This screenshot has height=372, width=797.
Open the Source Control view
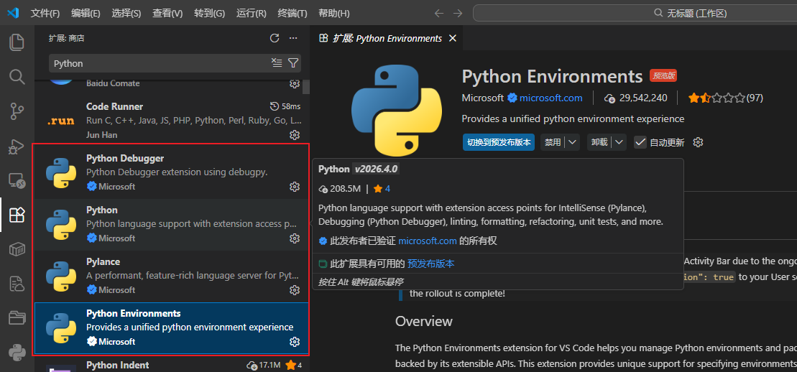coord(17,111)
